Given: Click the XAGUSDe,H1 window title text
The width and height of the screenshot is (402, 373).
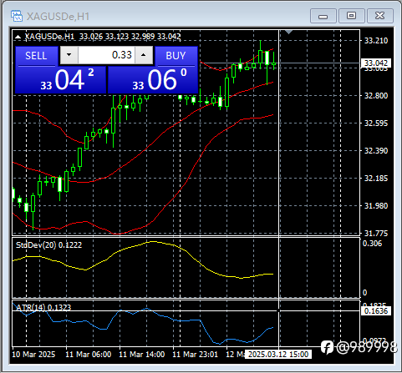Looking at the screenshot, I should (x=58, y=17).
